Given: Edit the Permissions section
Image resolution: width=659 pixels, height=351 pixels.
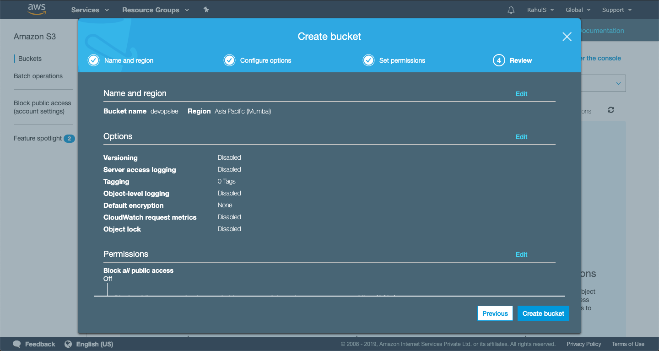Looking at the screenshot, I should coord(521,254).
